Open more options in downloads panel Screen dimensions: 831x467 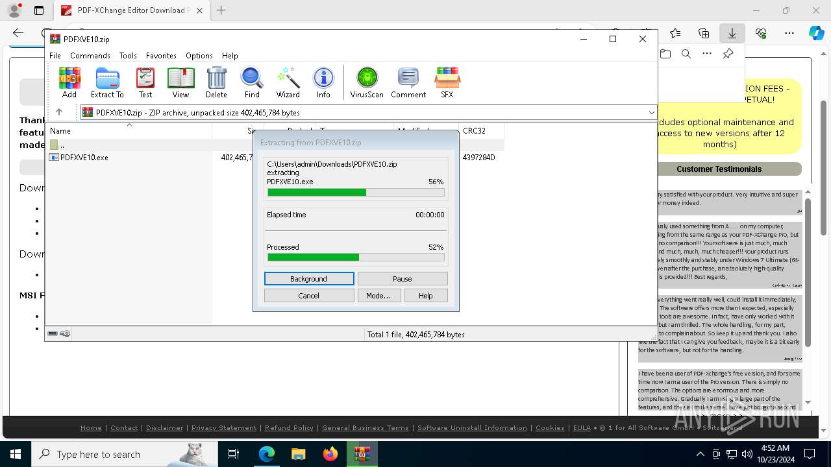707,54
